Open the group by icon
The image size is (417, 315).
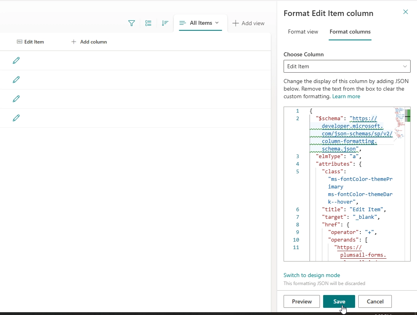pyautogui.click(x=149, y=23)
